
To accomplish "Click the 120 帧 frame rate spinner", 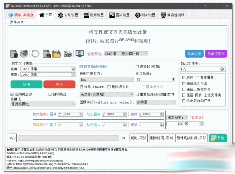I will pyautogui.click(x=185, y=124).
